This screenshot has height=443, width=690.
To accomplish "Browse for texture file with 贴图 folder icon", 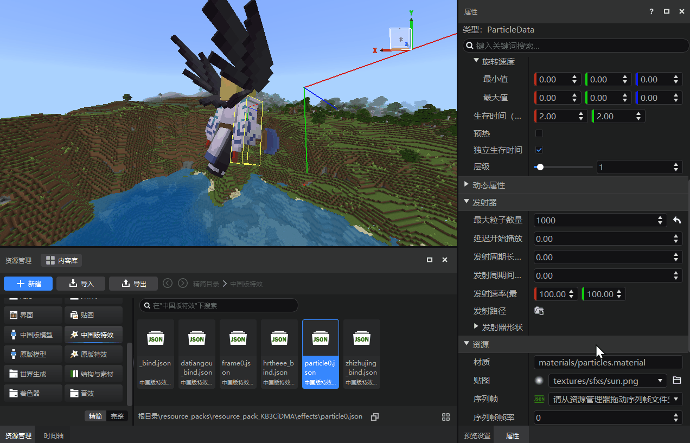I will (676, 381).
